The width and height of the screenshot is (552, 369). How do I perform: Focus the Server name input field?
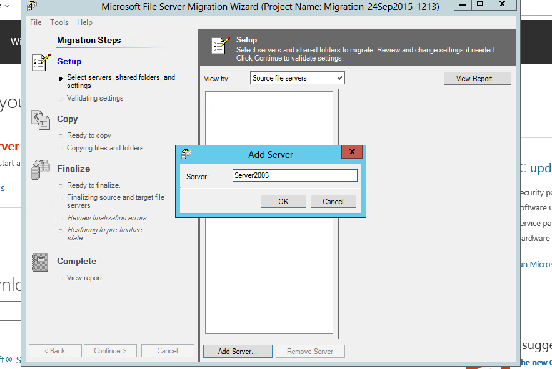pos(295,175)
